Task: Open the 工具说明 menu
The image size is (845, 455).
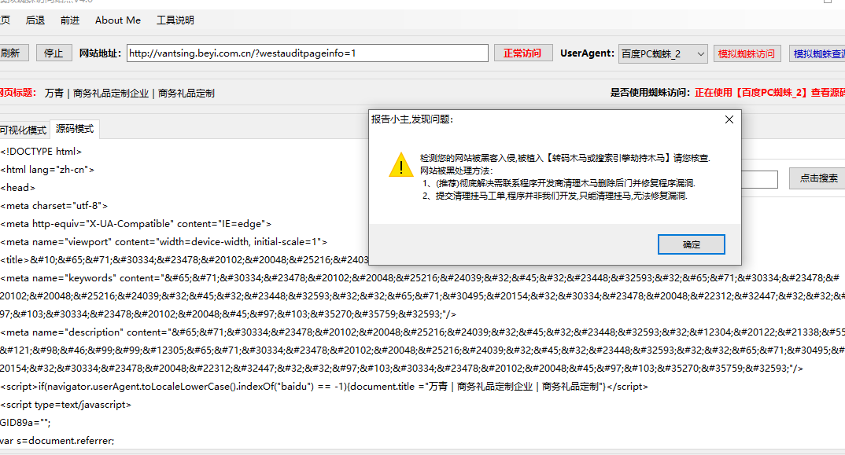Action: [175, 20]
